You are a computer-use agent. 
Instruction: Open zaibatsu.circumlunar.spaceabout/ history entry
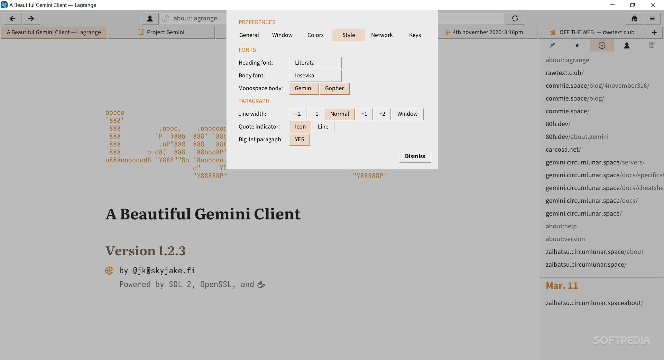pyautogui.click(x=601, y=303)
